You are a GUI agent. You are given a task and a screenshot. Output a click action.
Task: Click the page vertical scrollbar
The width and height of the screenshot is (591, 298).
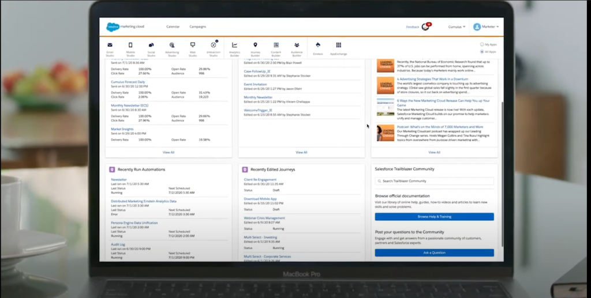point(502,173)
